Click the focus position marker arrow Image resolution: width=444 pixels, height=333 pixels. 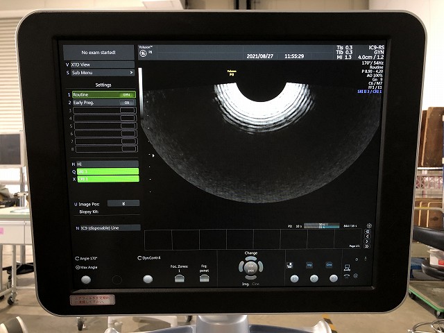click(153, 155)
